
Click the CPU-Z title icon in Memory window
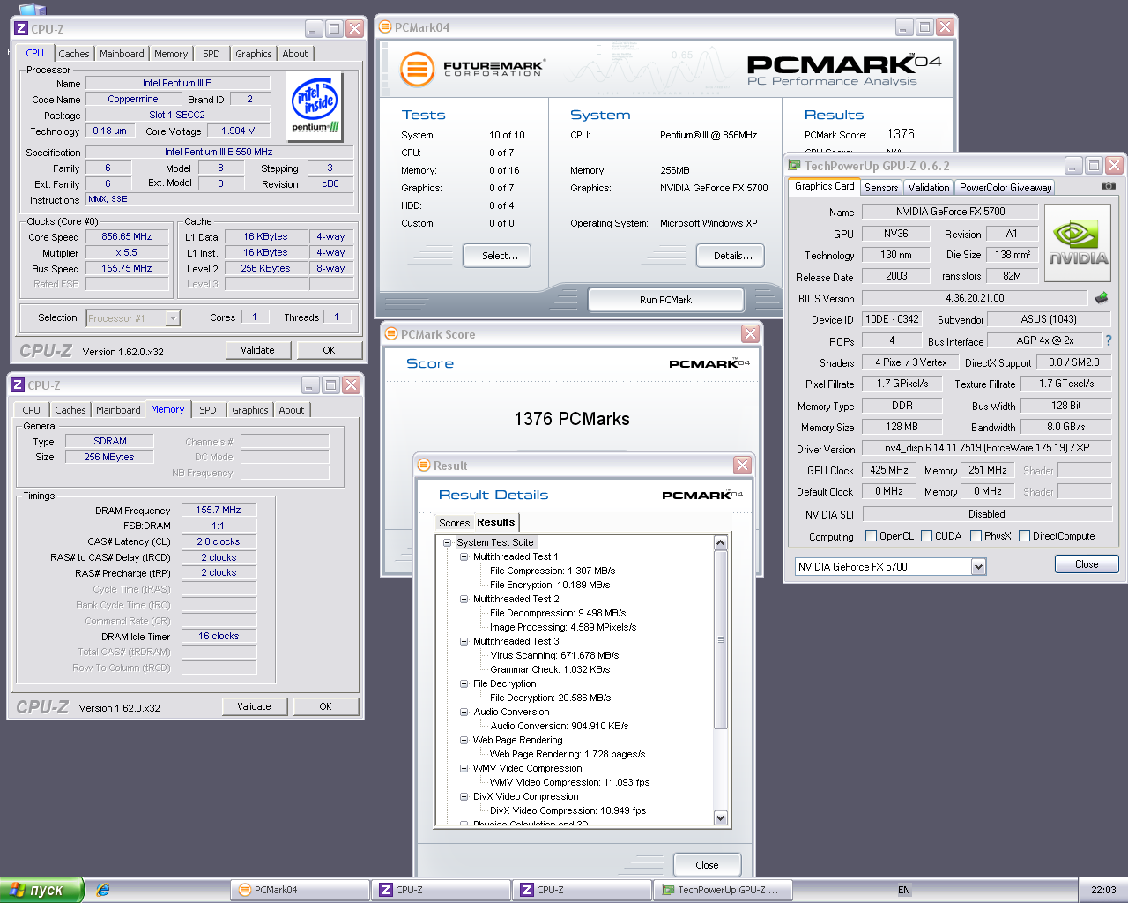point(18,384)
